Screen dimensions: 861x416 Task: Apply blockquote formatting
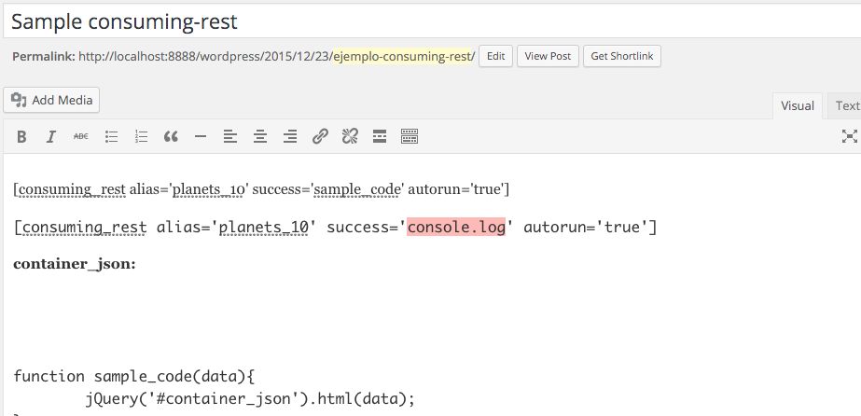pos(171,136)
